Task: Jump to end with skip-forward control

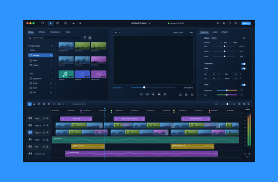Action: pos(165,94)
